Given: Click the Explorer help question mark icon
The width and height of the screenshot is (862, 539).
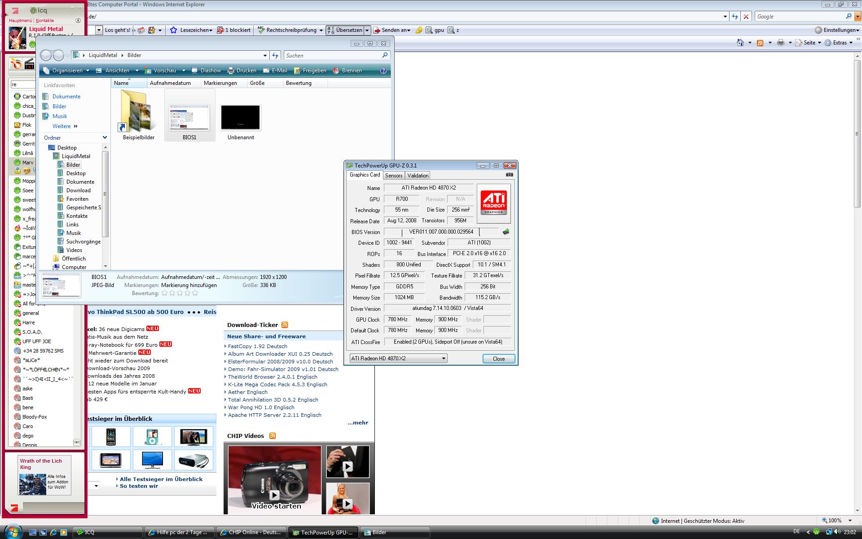Looking at the screenshot, I should tap(383, 71).
